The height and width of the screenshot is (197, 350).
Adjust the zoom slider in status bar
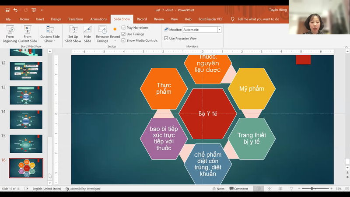pos(312,189)
